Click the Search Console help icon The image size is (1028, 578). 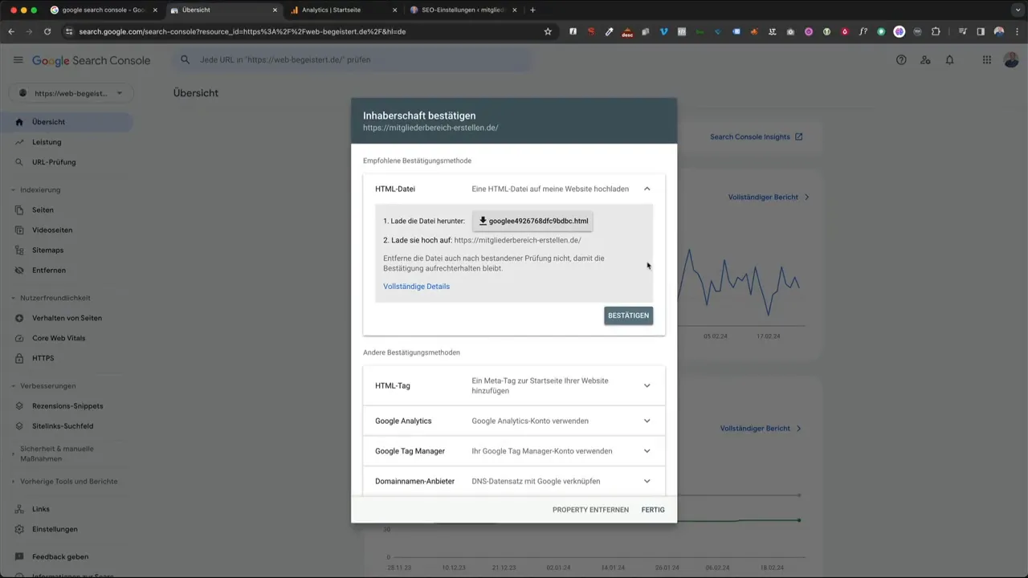coord(901,60)
